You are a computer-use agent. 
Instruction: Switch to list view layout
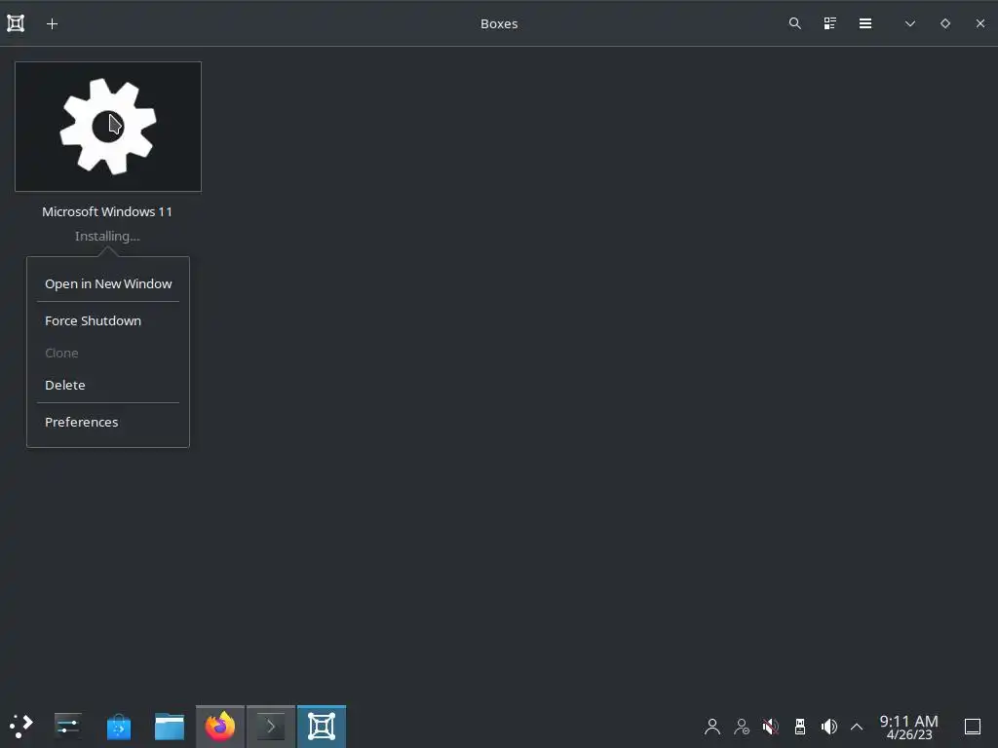[x=830, y=23]
